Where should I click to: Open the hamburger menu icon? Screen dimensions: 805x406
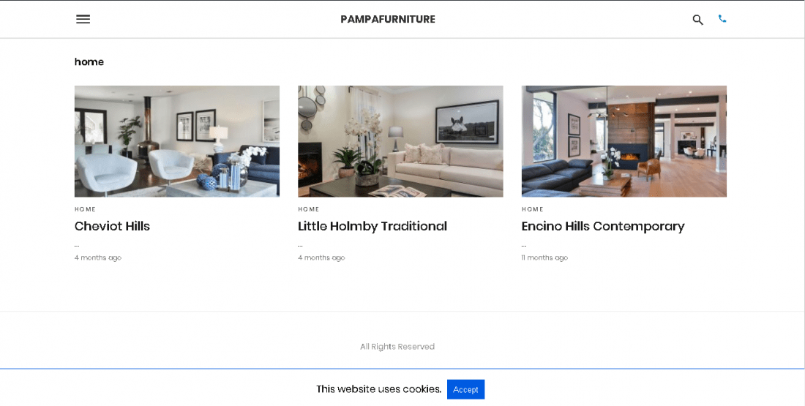tap(83, 19)
